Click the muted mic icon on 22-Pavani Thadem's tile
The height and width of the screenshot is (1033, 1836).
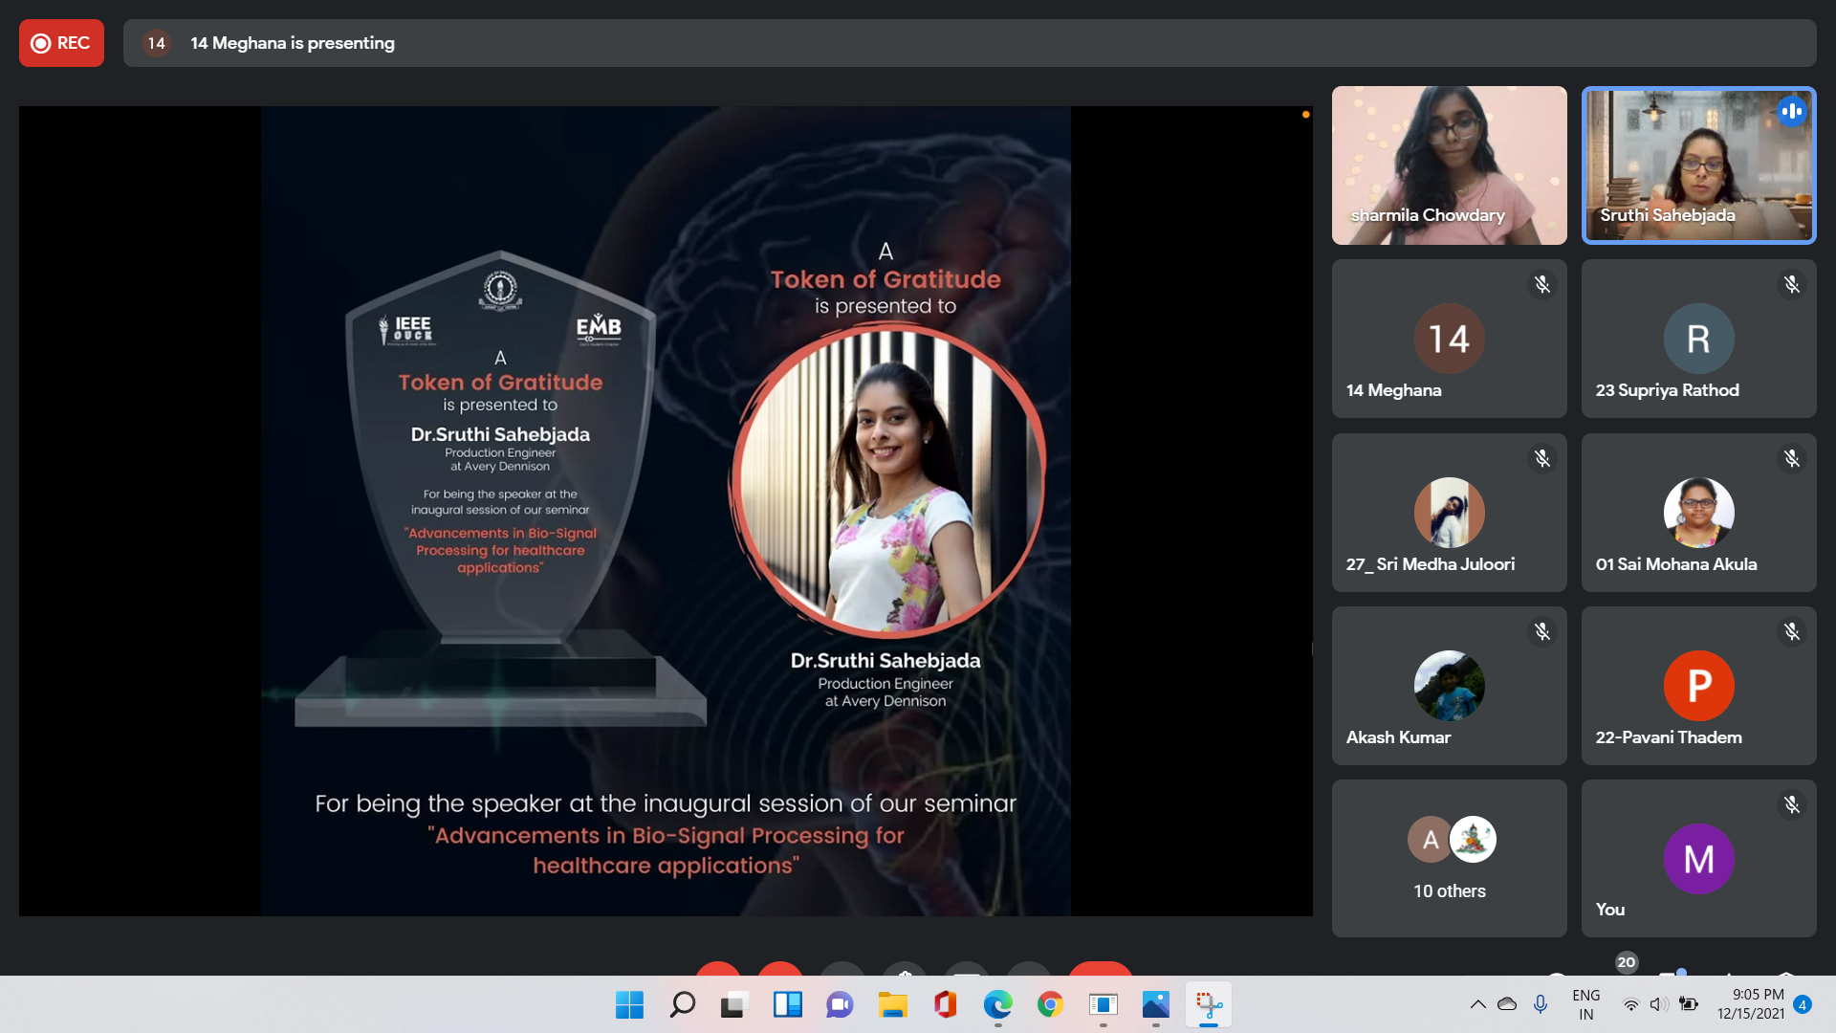pos(1791,632)
